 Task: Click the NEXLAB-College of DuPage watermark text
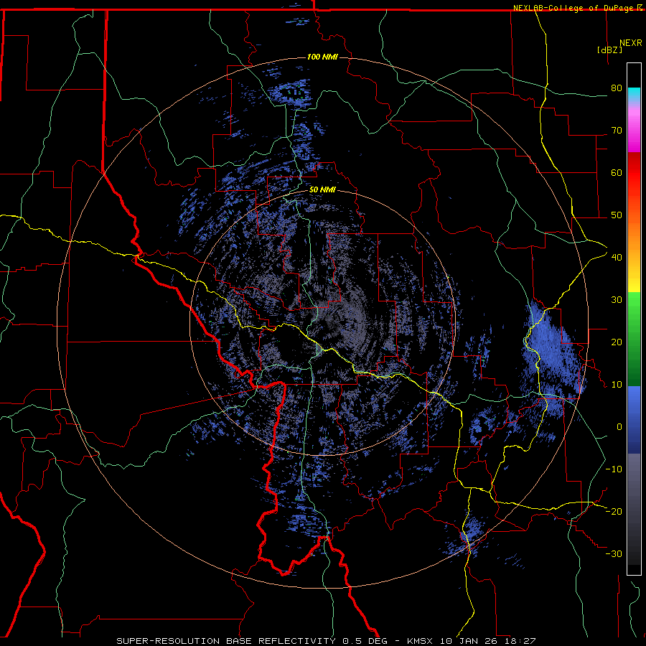(573, 8)
